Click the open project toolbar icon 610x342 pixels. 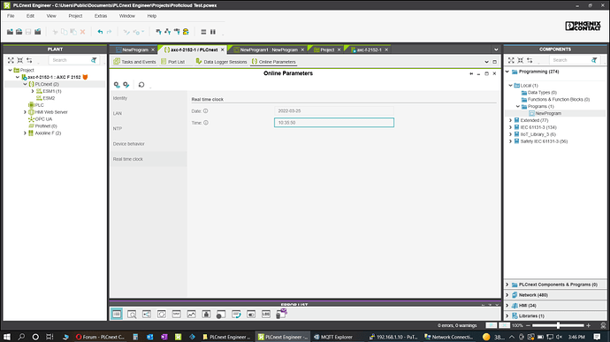coord(19,32)
